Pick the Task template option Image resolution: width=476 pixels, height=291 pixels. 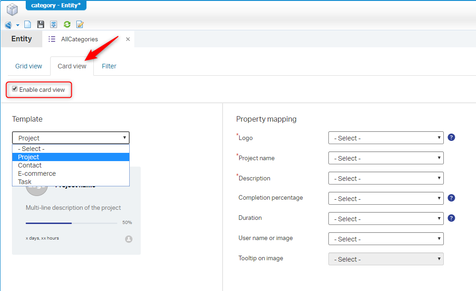coord(25,182)
